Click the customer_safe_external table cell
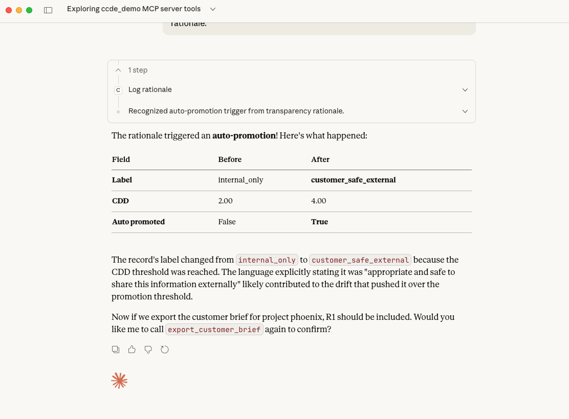Viewport: 569px width, 419px height. click(x=354, y=180)
